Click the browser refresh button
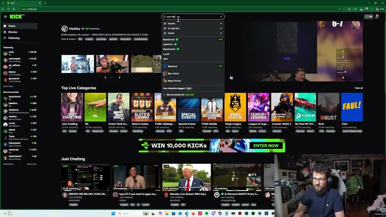This screenshot has width=386, height=217. click(8, 9)
